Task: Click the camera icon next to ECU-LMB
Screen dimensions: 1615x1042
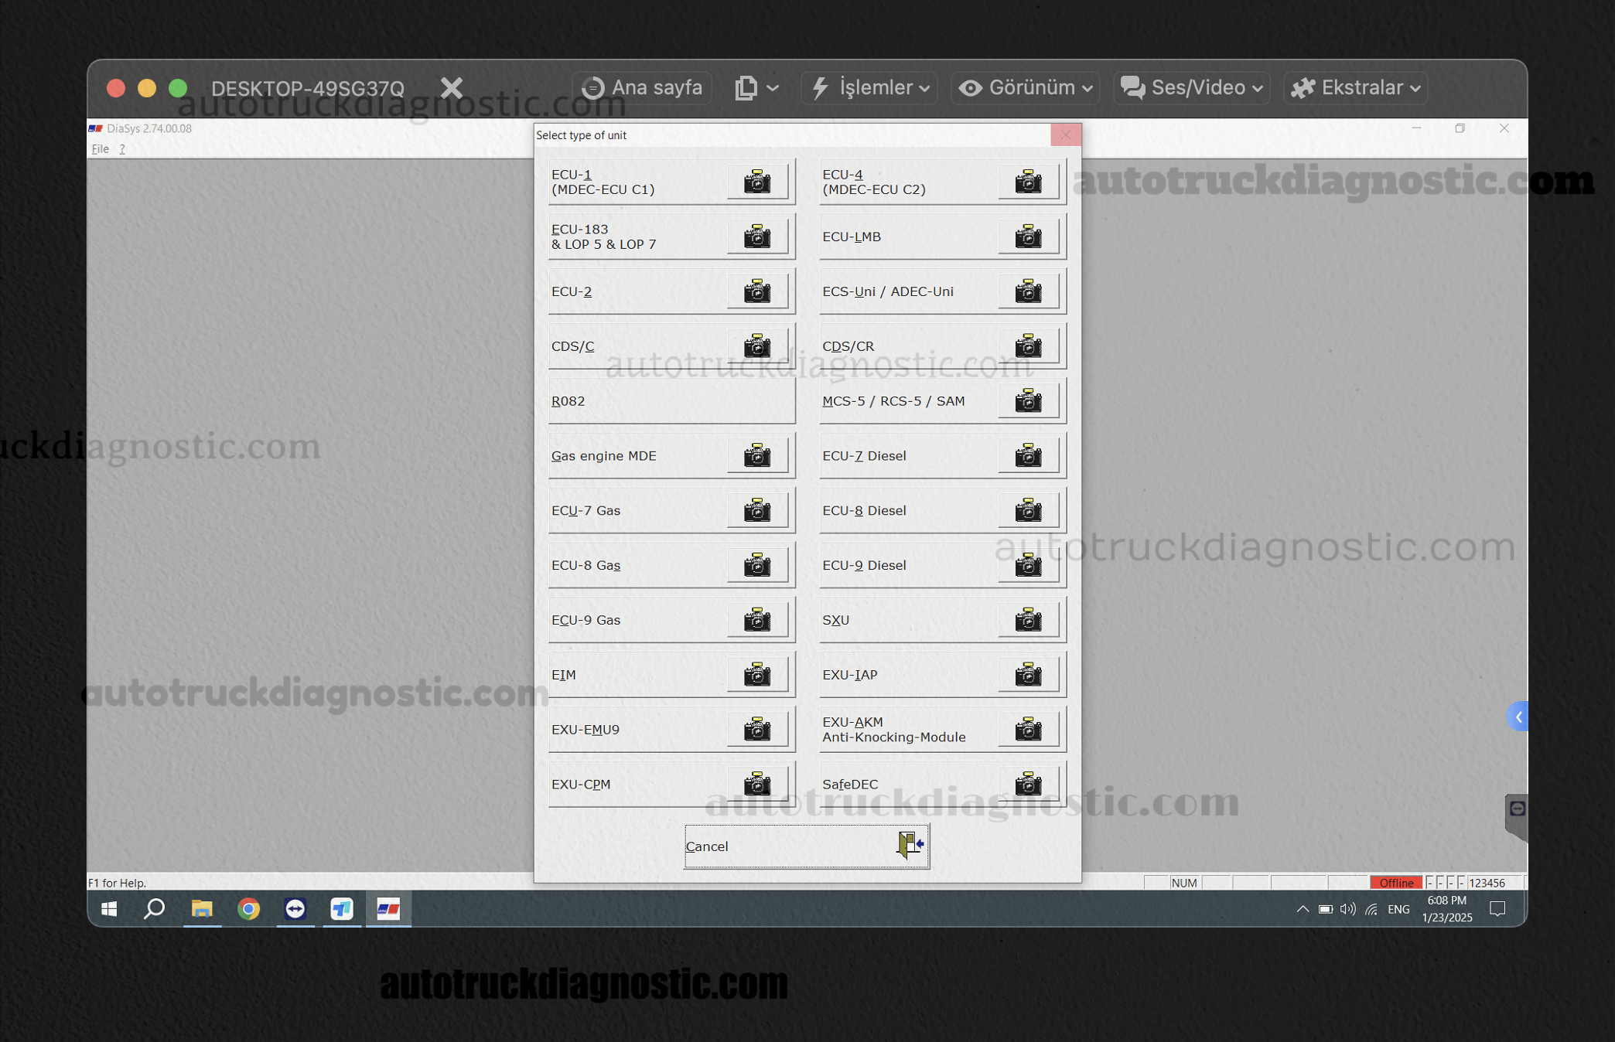Action: [1027, 237]
